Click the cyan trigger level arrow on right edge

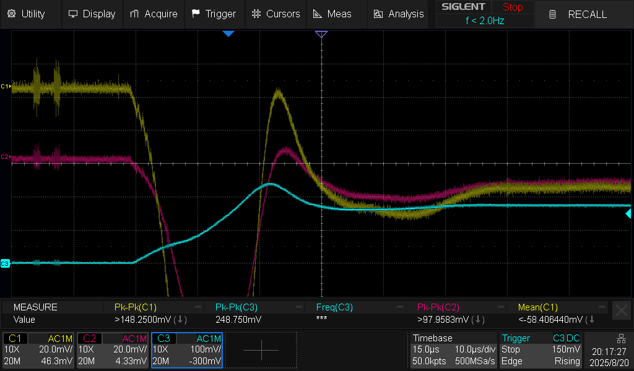628,213
